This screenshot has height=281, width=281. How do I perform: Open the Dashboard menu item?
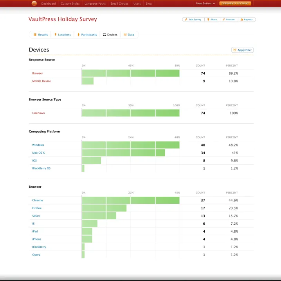point(49,4)
